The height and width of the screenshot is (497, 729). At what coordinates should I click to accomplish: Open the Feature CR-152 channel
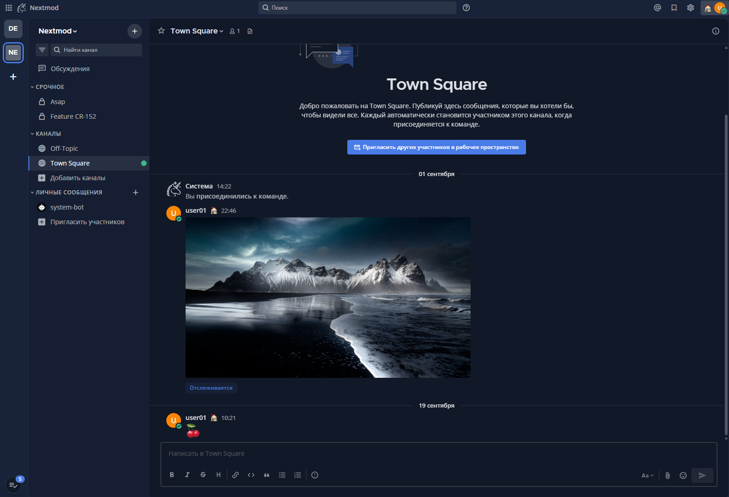click(89, 116)
